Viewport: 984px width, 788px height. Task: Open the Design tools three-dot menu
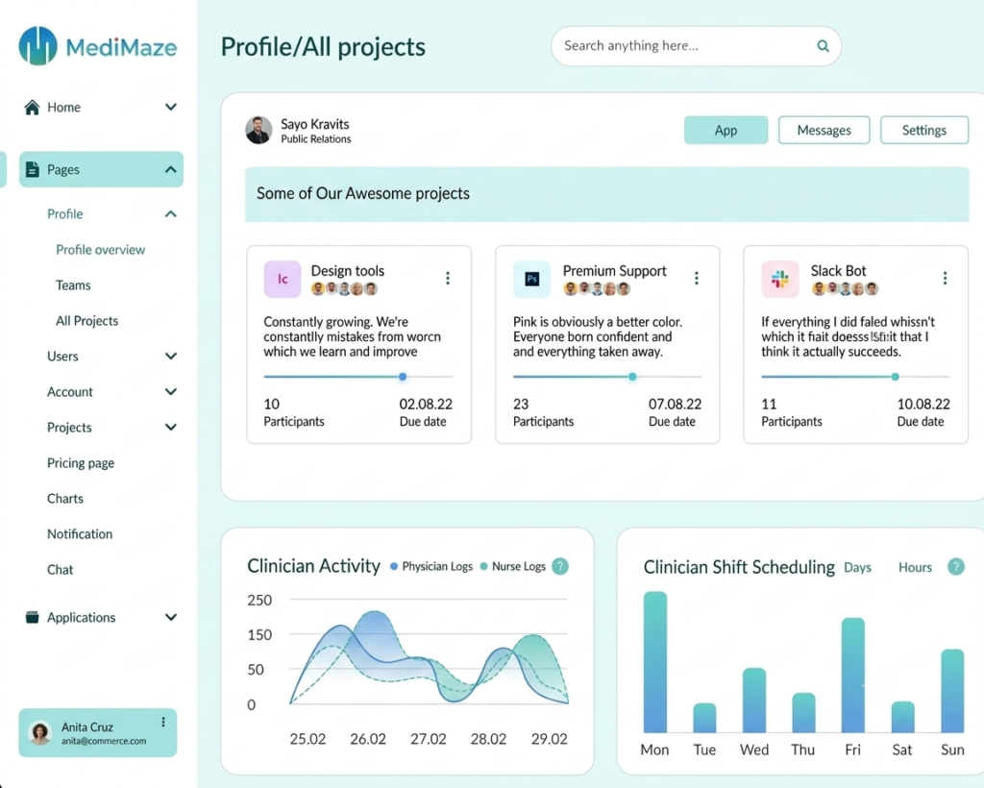448,278
